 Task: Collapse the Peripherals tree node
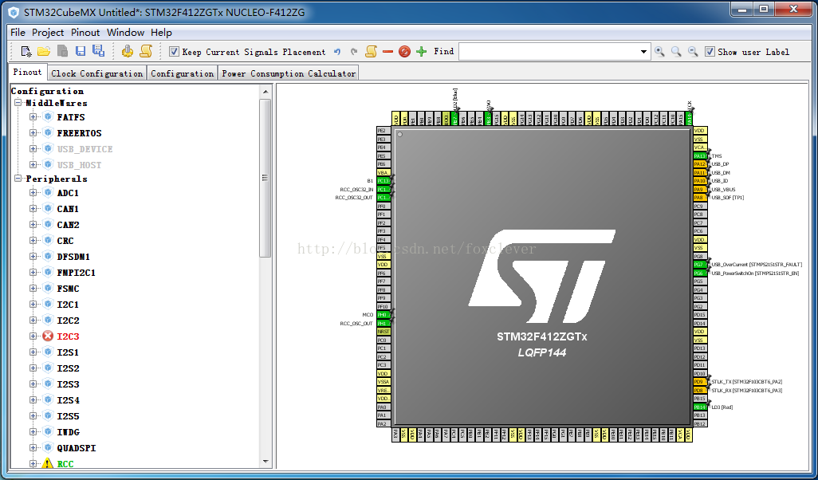(x=18, y=179)
